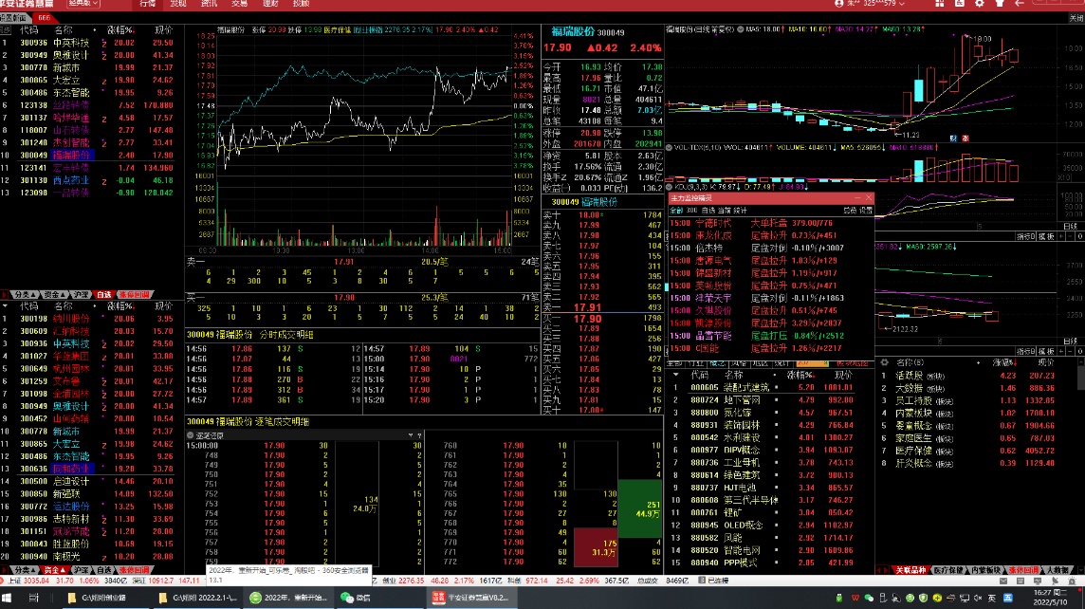Select the 自选 filter in 主力监控精灵 popup
Screen dimensions: 1085x609
[x=708, y=211]
